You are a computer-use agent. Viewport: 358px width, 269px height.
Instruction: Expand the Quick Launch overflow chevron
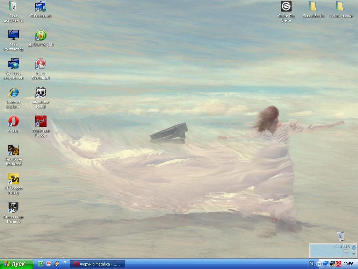pyautogui.click(x=65, y=262)
